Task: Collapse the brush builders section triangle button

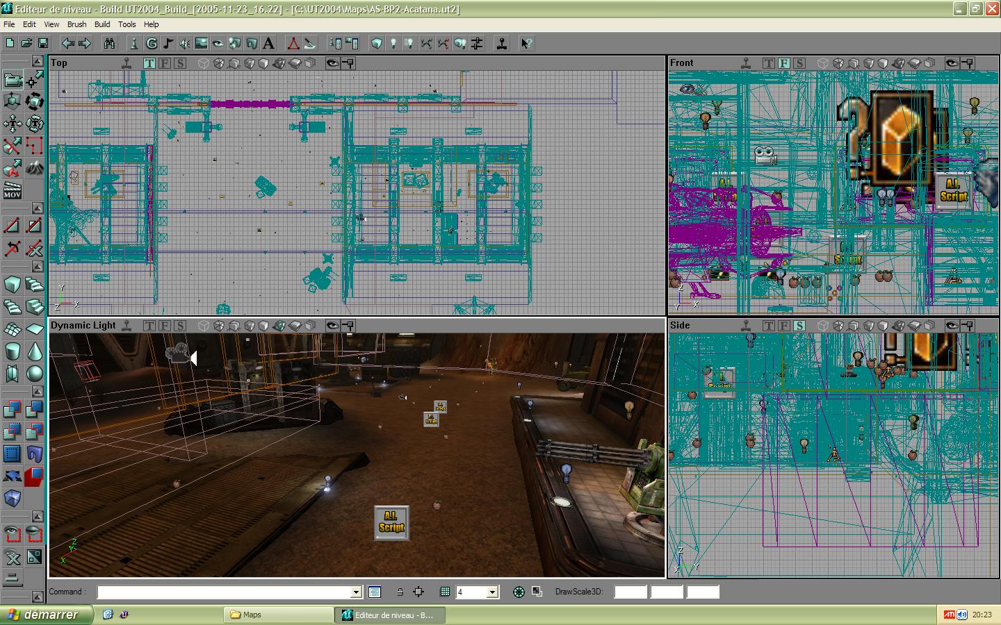Action: click(x=38, y=266)
